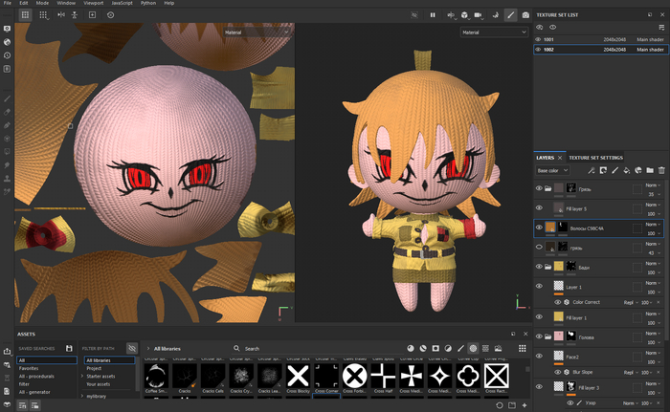Expand the All libraries breadcrumb chevron
The width and height of the screenshot is (670, 412).
pyautogui.click(x=148, y=348)
